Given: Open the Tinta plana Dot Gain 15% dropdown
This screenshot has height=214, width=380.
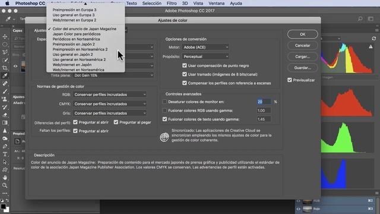Looking at the screenshot, I should [113, 75].
